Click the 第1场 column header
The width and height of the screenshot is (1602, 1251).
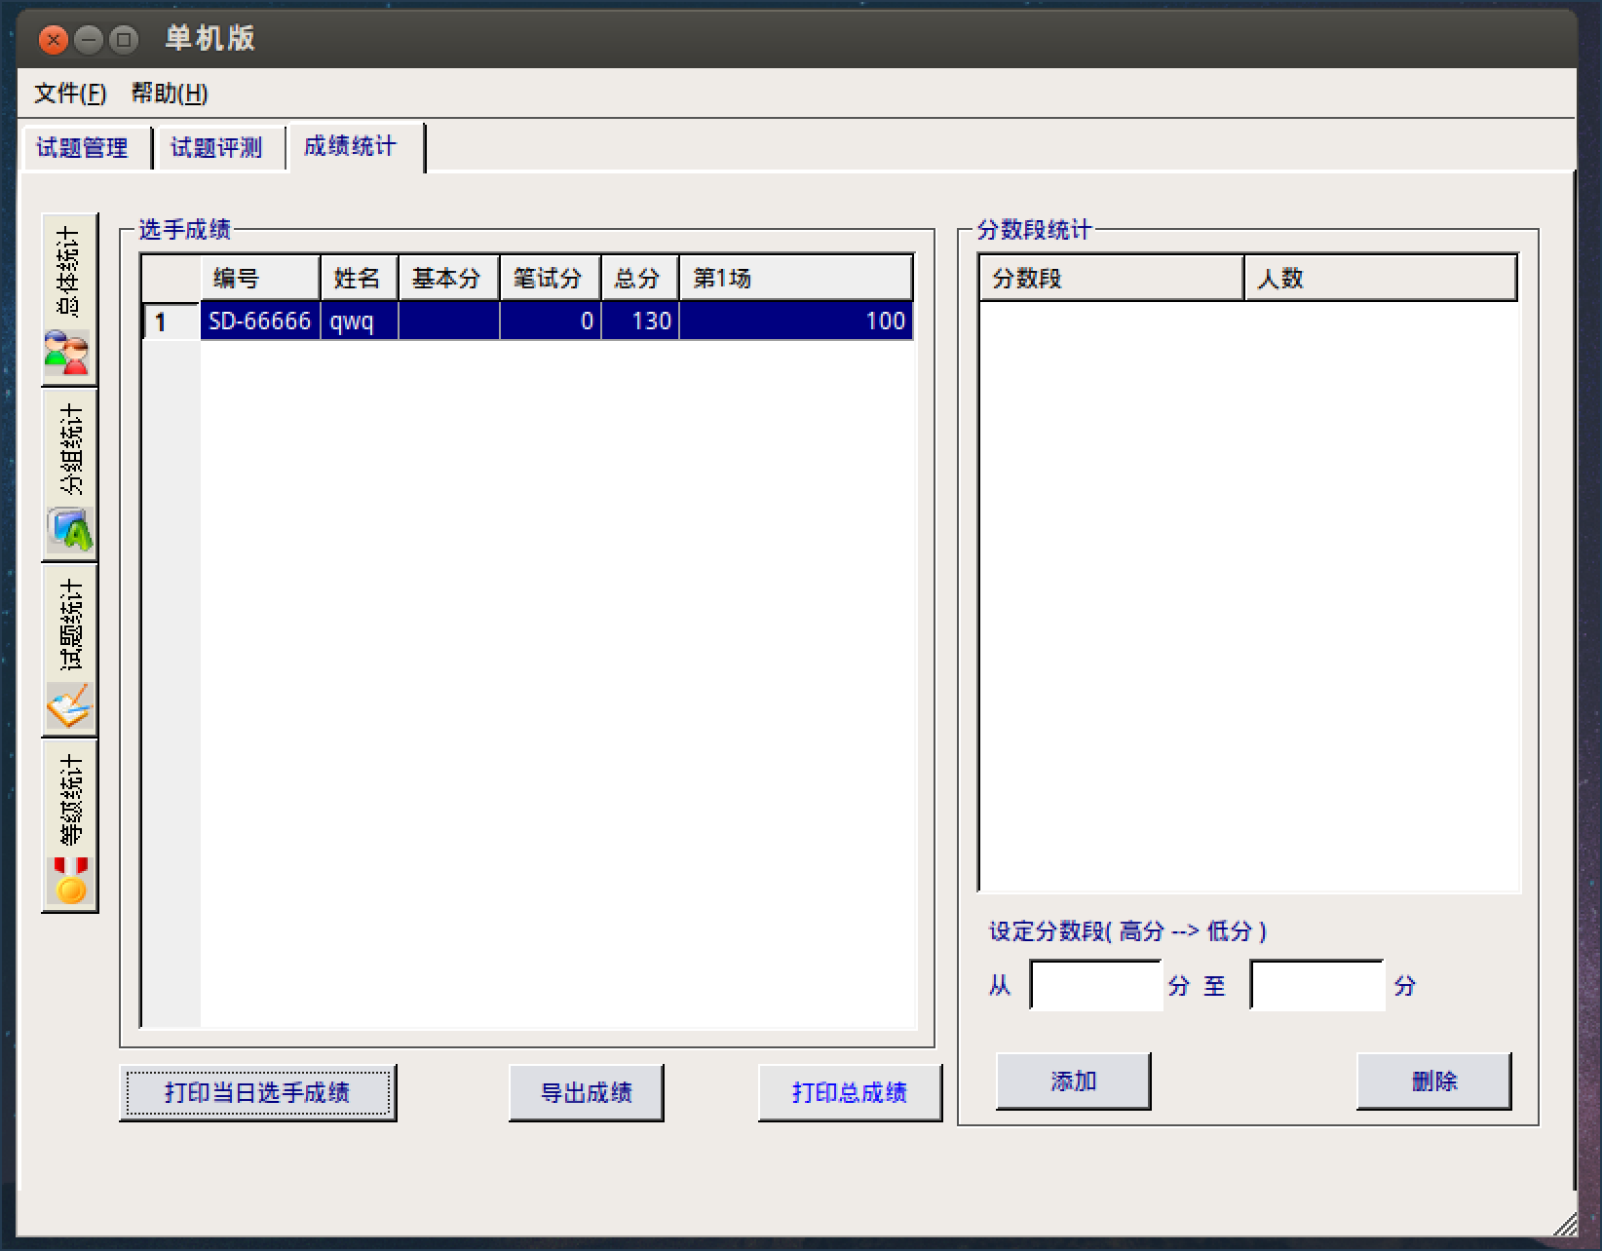(x=794, y=279)
